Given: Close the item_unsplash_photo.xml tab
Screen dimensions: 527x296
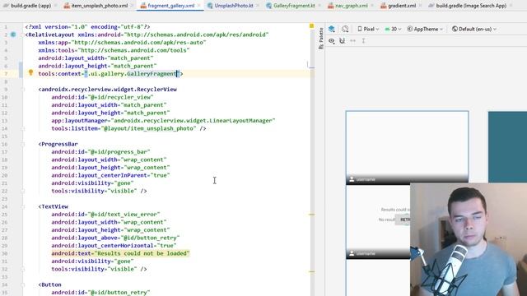Looking at the screenshot, I should [132, 6].
